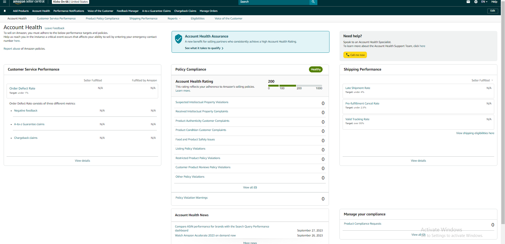The image size is (505, 244).
Task: Click the Amazon Seller Central logo
Action: pos(29,2)
